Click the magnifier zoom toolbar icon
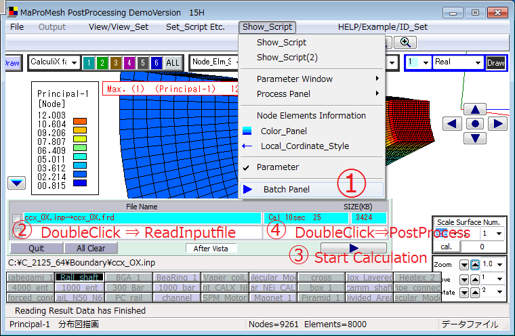The width and height of the screenshot is (515, 336). pos(405,43)
